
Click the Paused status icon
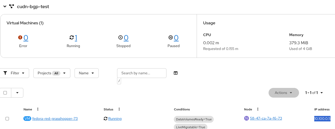pos(171,38)
